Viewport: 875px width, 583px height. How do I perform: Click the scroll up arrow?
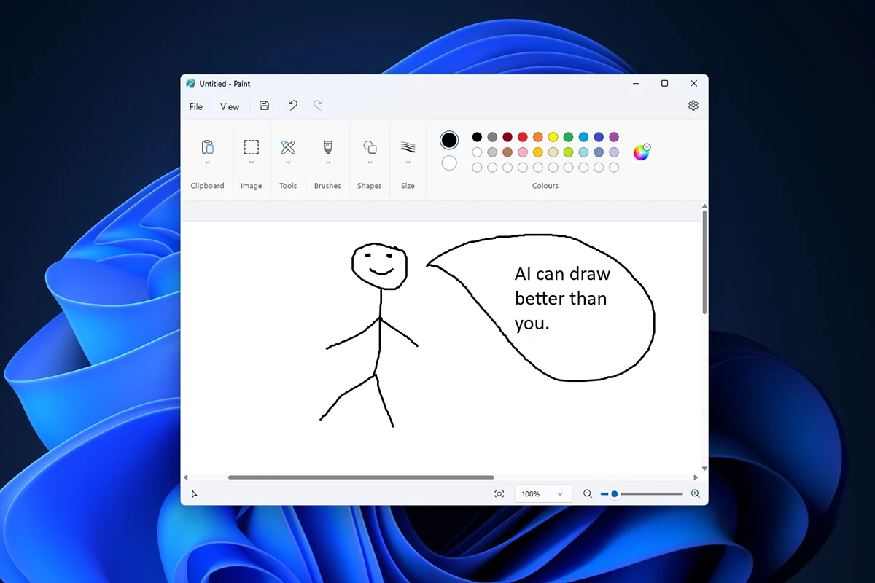[704, 206]
